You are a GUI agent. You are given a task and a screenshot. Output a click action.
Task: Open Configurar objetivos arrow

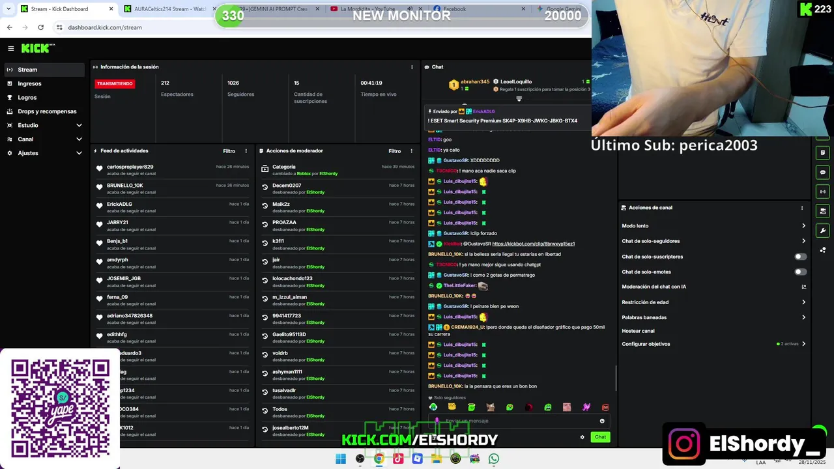[803, 344]
